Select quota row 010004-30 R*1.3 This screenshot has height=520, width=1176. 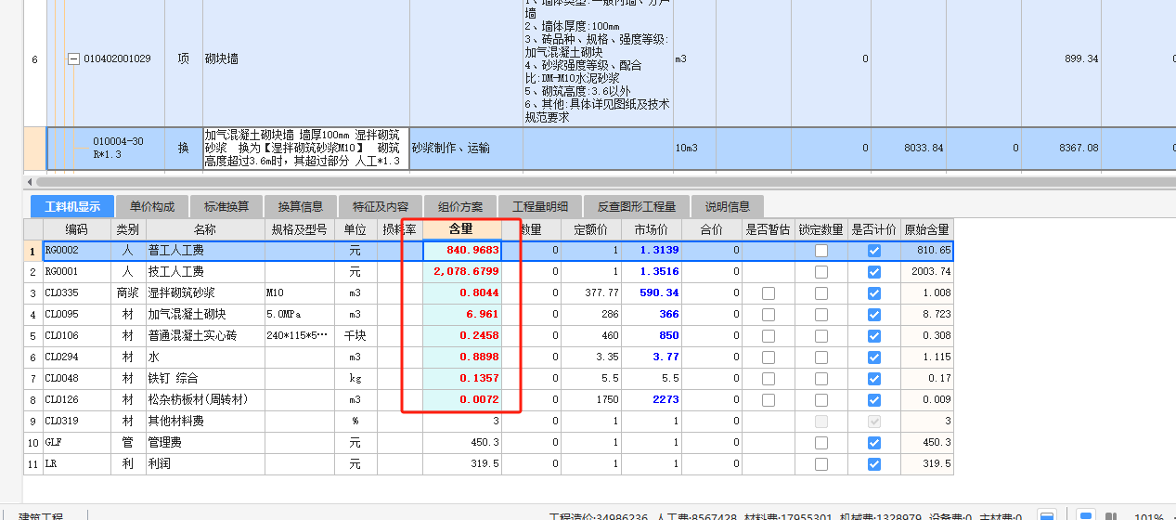118,149
